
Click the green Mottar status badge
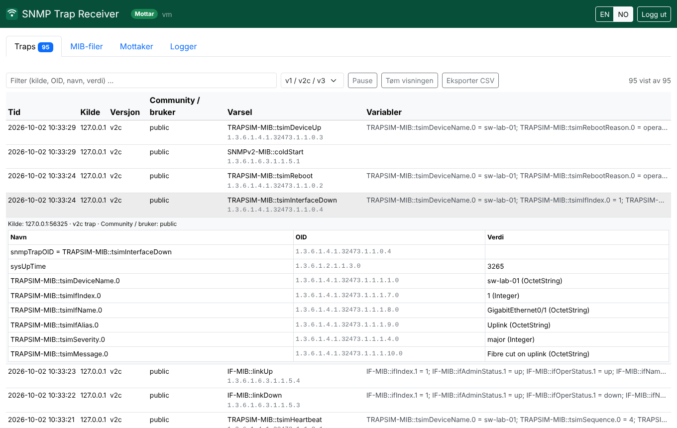[144, 14]
